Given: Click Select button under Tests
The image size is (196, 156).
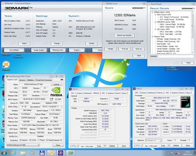Looking at the screenshot, I should coord(24,43).
